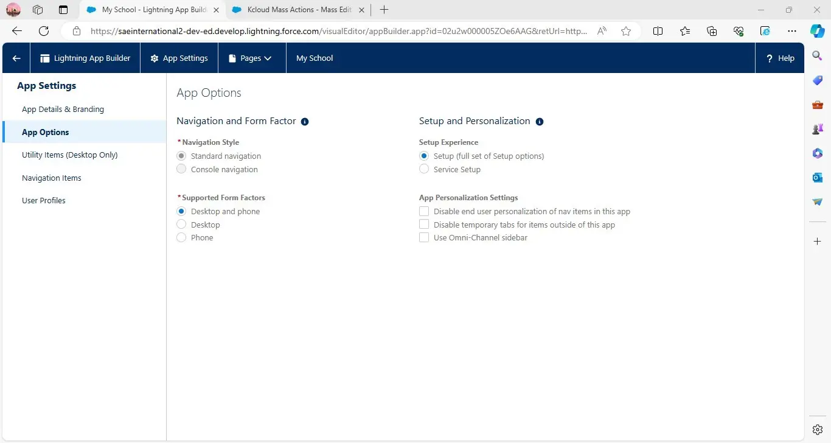Click the browser address bar URL
The height and width of the screenshot is (443, 831).
338,31
